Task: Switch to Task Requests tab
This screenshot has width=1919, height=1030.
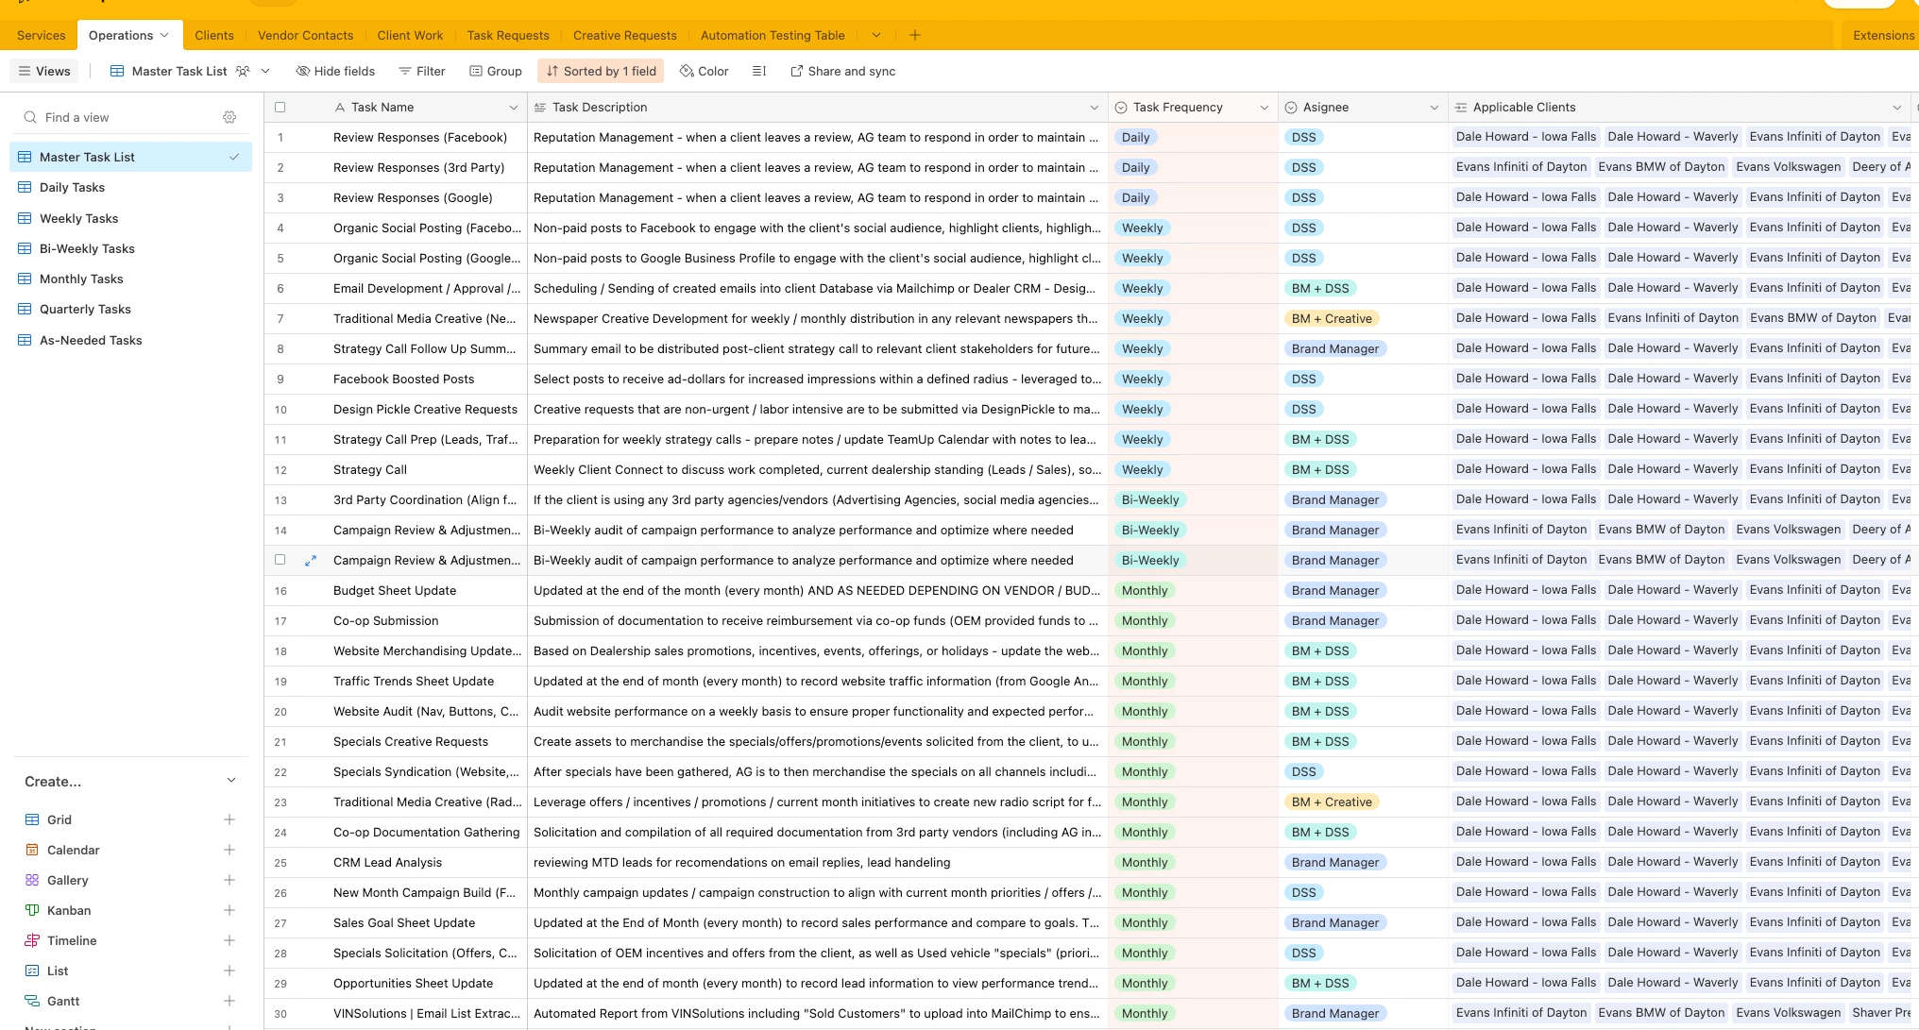Action: tap(508, 35)
